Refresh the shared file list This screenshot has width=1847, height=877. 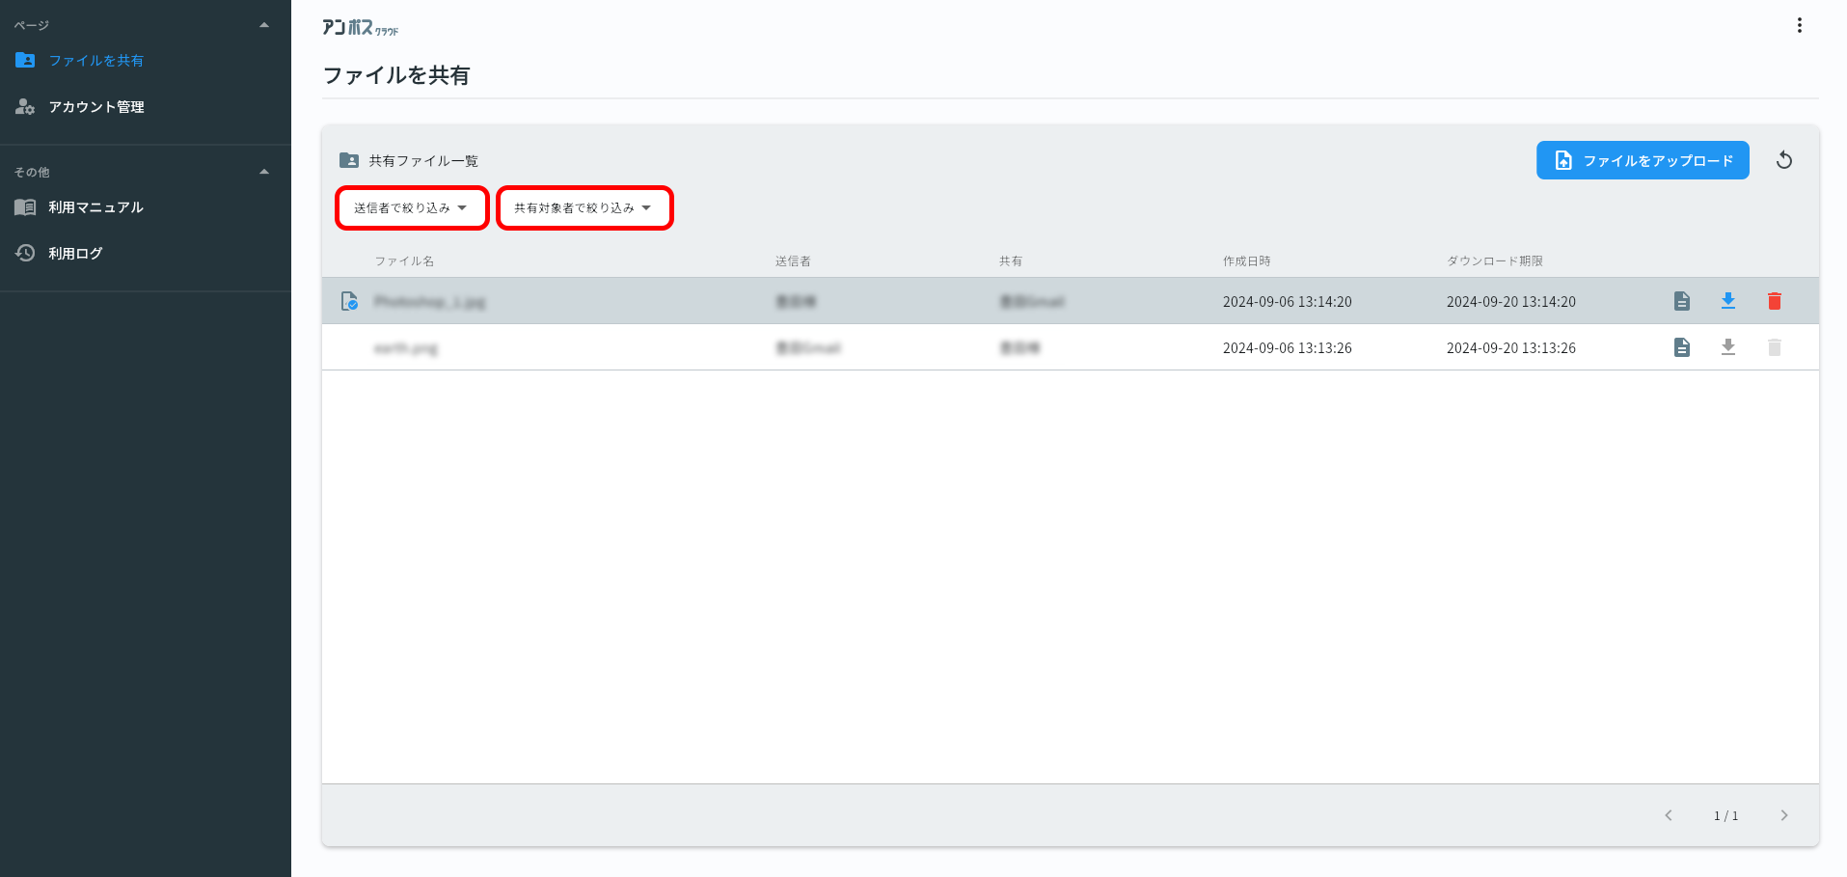click(1784, 160)
